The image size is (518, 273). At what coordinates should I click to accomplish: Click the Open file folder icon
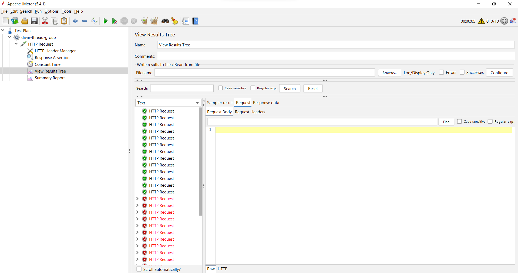(x=25, y=21)
